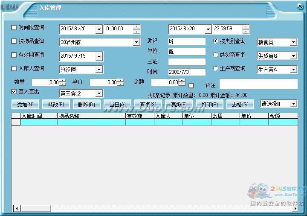Click the 单位 column header in table
This screenshot has height=216, width=307.
pyautogui.click(x=197, y=116)
